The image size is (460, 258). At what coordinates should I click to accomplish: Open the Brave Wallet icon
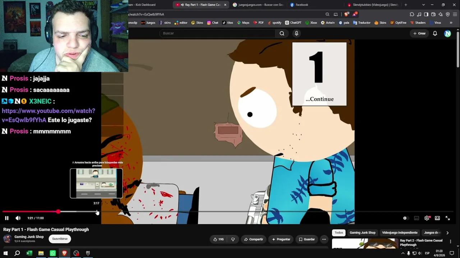[x=433, y=14]
